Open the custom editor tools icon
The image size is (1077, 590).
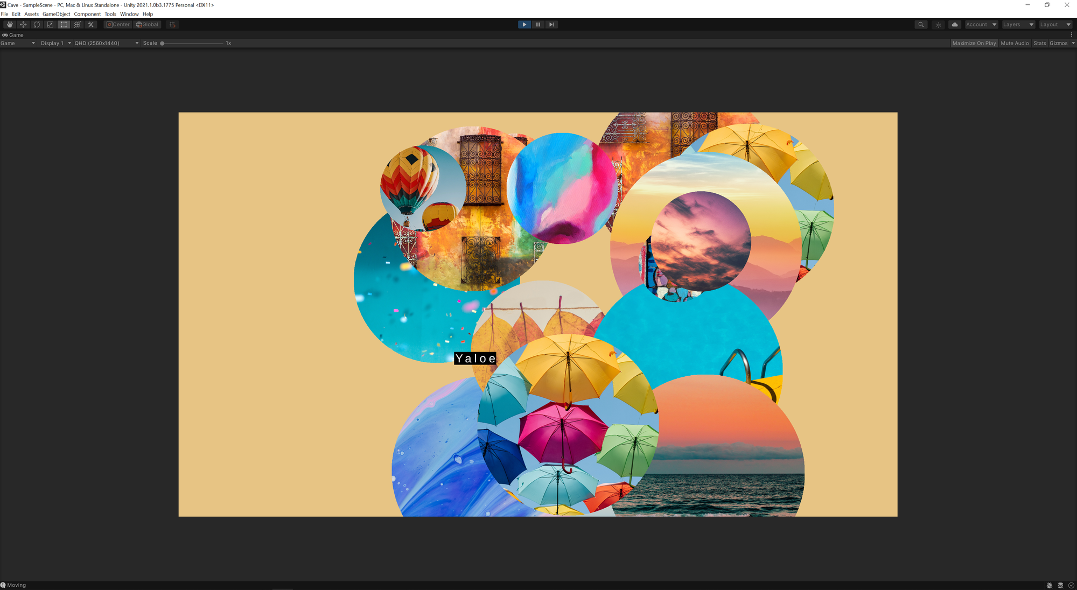click(x=90, y=25)
